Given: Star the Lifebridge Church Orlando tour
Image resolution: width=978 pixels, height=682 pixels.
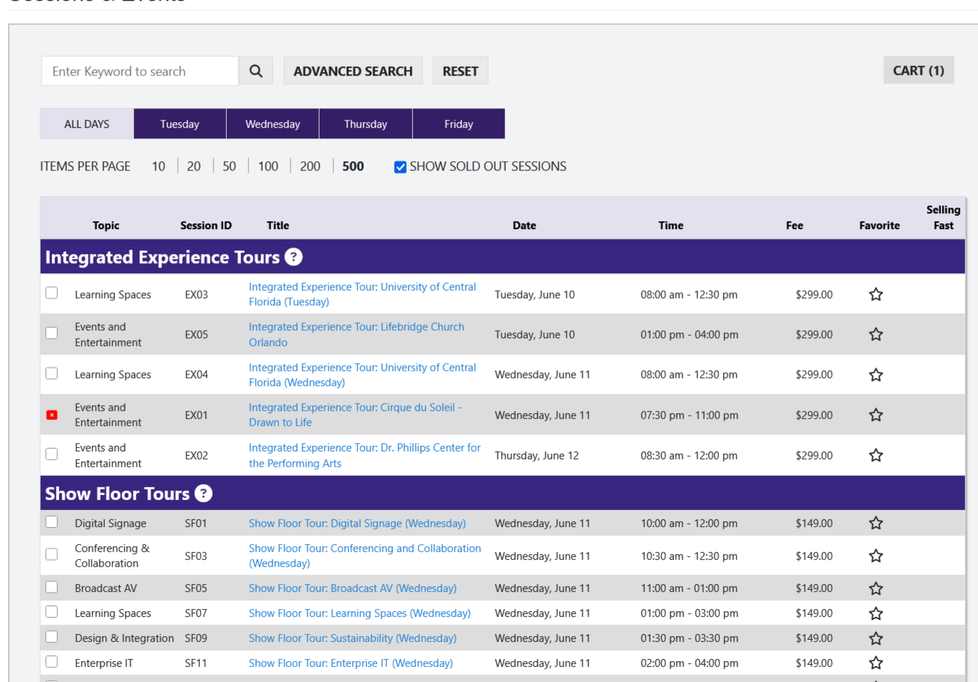Looking at the screenshot, I should click(x=875, y=335).
